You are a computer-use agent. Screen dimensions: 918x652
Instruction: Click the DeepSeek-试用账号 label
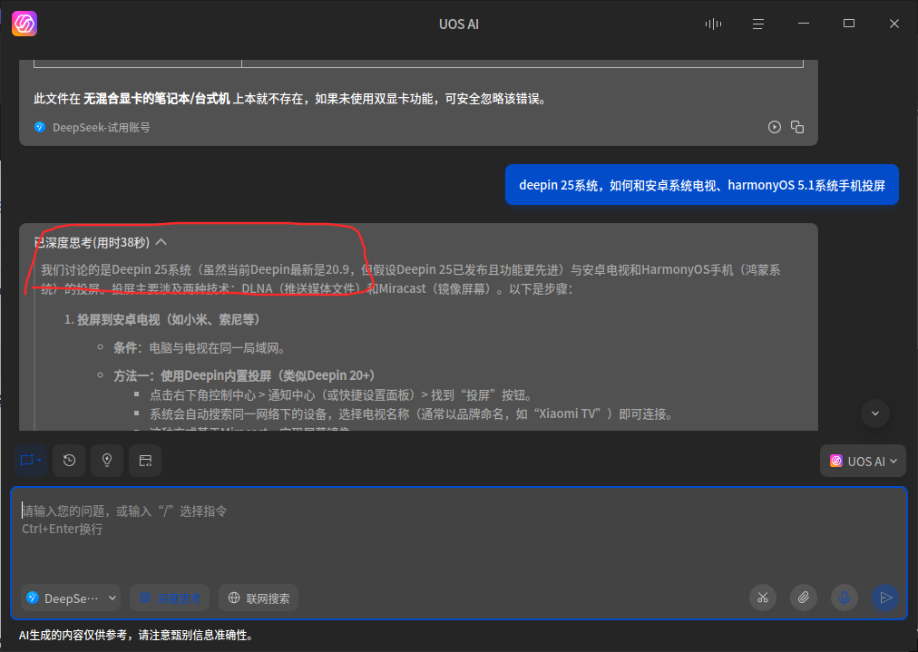(102, 127)
